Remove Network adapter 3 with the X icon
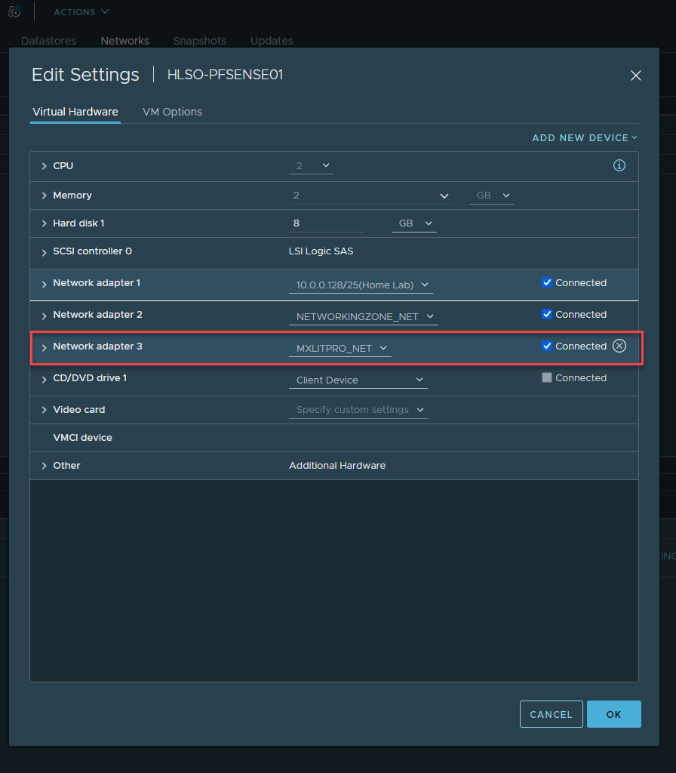 tap(619, 346)
